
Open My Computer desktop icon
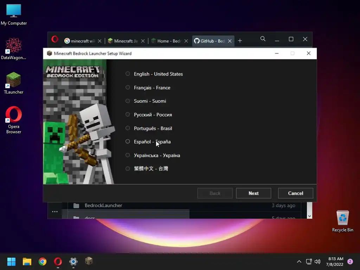(x=14, y=14)
